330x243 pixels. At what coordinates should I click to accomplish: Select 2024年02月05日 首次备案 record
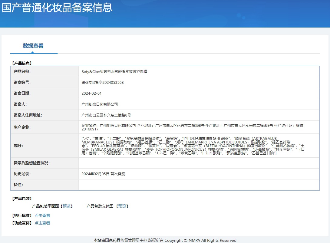click(x=103, y=174)
